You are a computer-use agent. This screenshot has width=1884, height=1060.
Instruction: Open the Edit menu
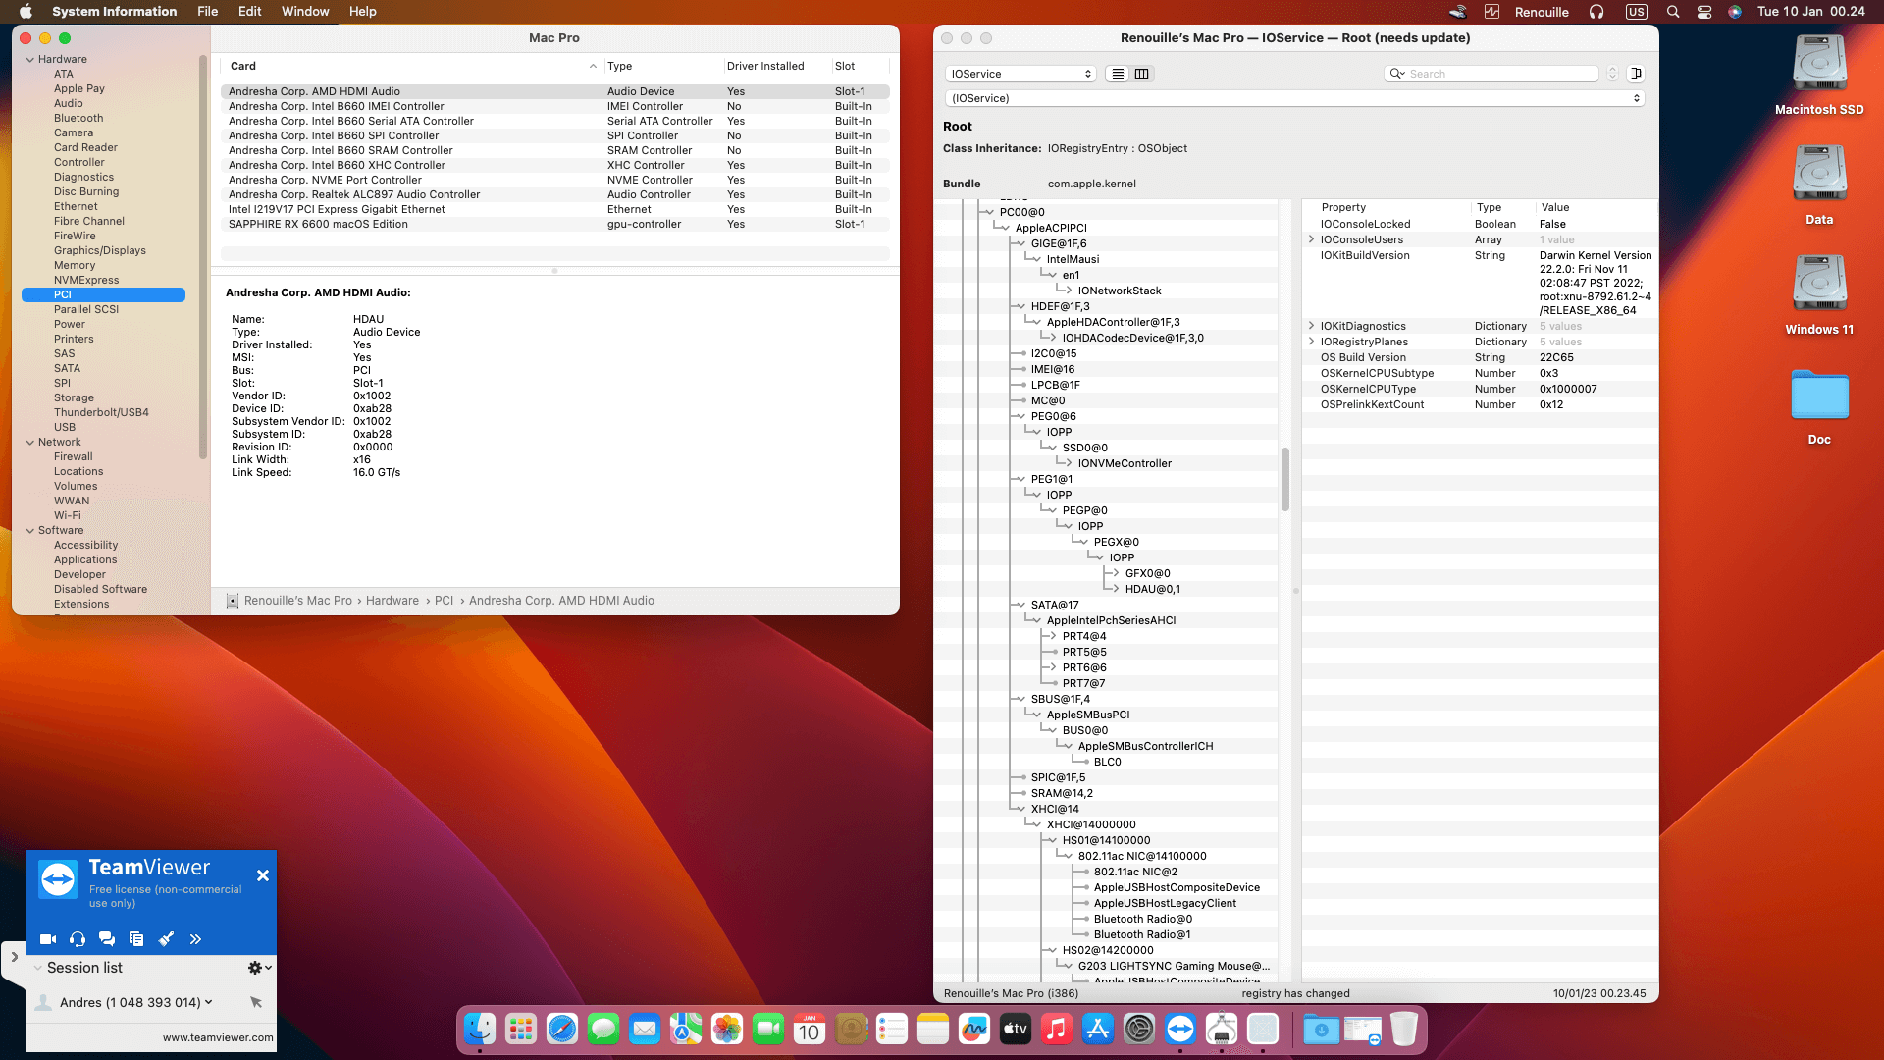pos(249,12)
